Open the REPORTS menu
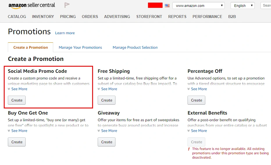The image size is (271, 165). pos(177,17)
